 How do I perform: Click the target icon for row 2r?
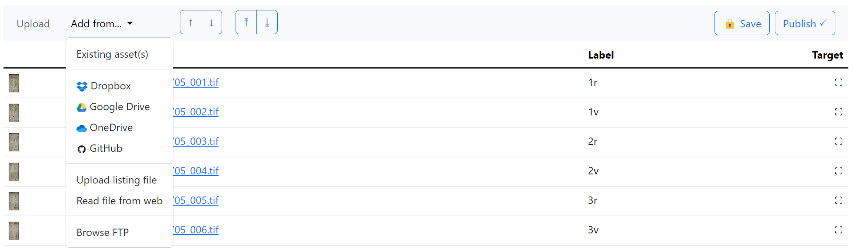click(x=838, y=141)
